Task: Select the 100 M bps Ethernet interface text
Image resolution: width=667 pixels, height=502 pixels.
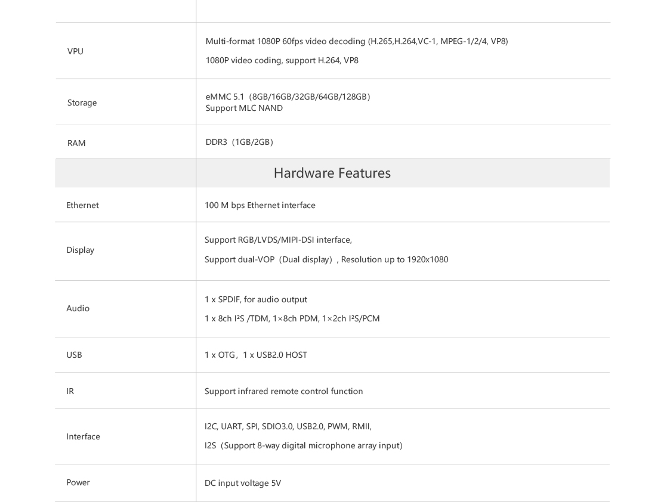Action: [x=260, y=205]
